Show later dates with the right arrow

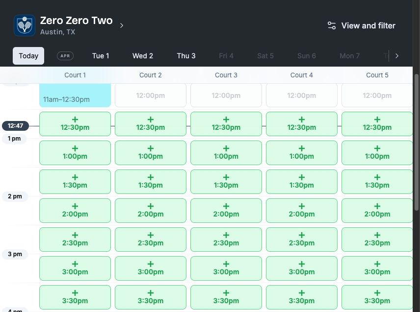[x=397, y=56]
